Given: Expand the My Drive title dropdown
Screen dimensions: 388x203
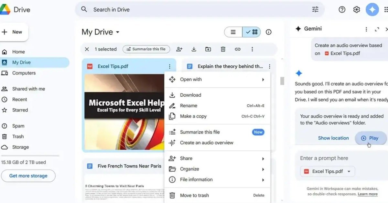Looking at the screenshot, I should pos(118,32).
